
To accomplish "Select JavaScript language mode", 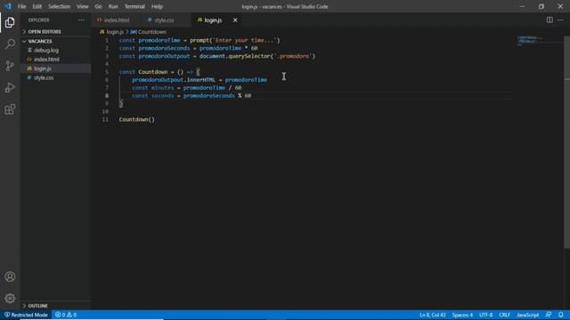I will [528, 315].
